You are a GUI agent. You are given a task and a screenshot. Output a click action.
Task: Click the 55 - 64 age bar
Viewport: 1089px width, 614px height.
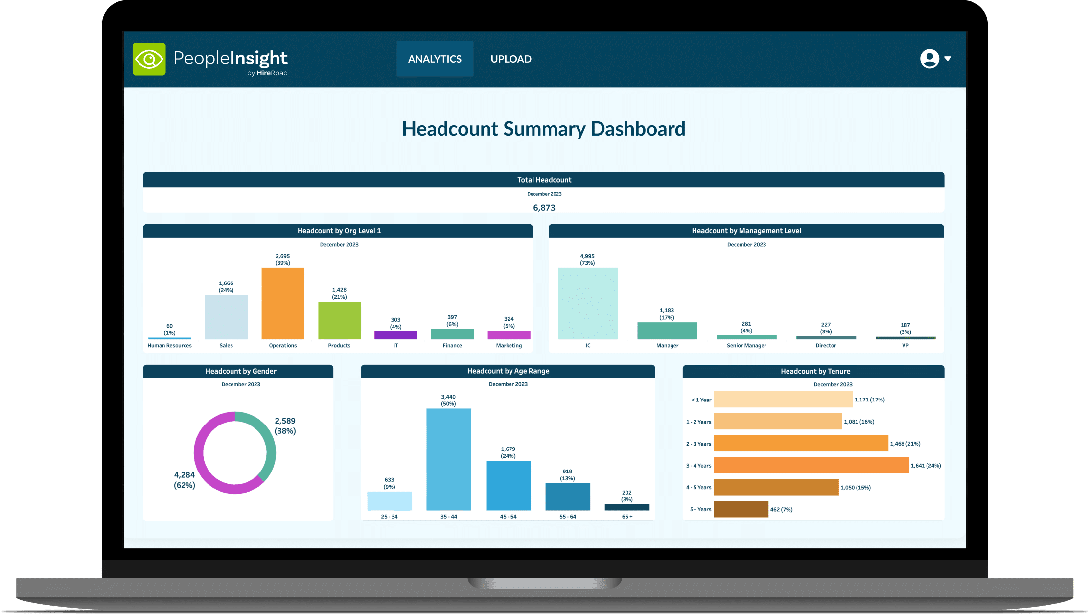coord(568,497)
